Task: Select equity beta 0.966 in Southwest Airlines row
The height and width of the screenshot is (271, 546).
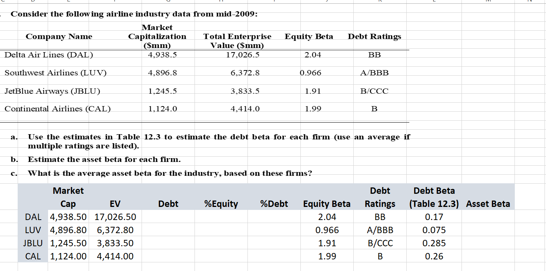Action: pyautogui.click(x=311, y=73)
